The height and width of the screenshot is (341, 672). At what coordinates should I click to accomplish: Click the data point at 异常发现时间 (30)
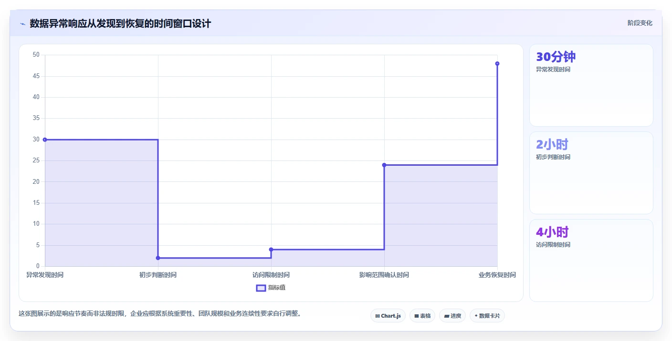[45, 140]
